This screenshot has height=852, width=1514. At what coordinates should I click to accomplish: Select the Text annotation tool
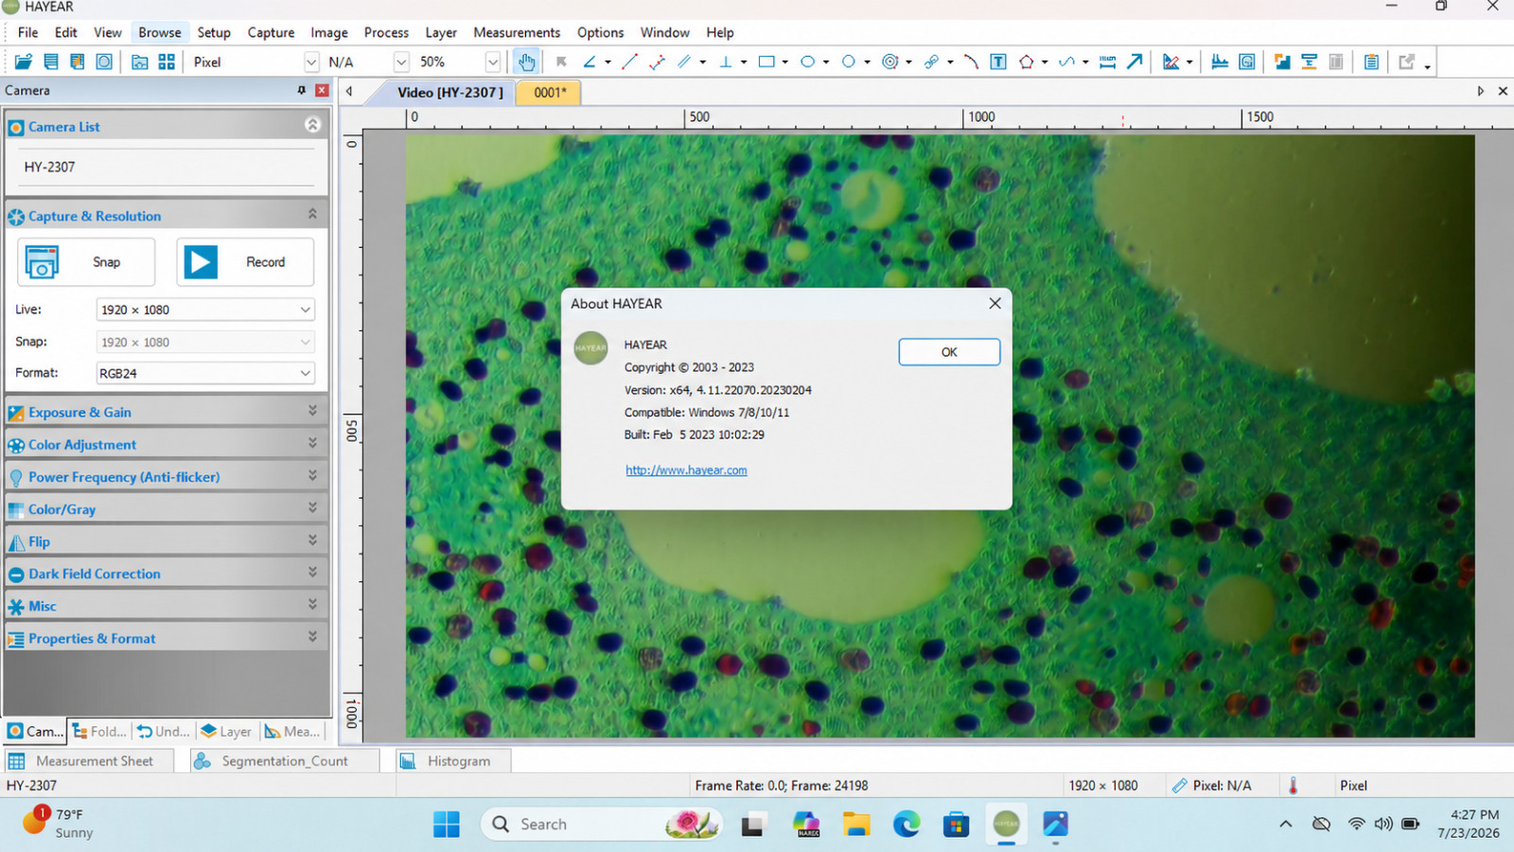pos(998,62)
